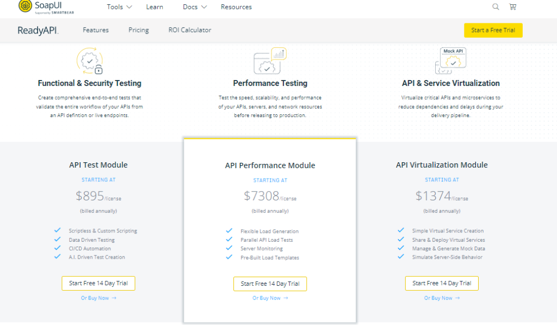
Task: Click checkmark beside Scriptless & Custom Scripting
Action: 58,230
